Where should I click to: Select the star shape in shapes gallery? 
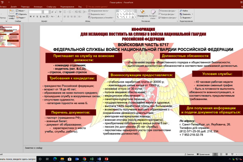(133, 17)
